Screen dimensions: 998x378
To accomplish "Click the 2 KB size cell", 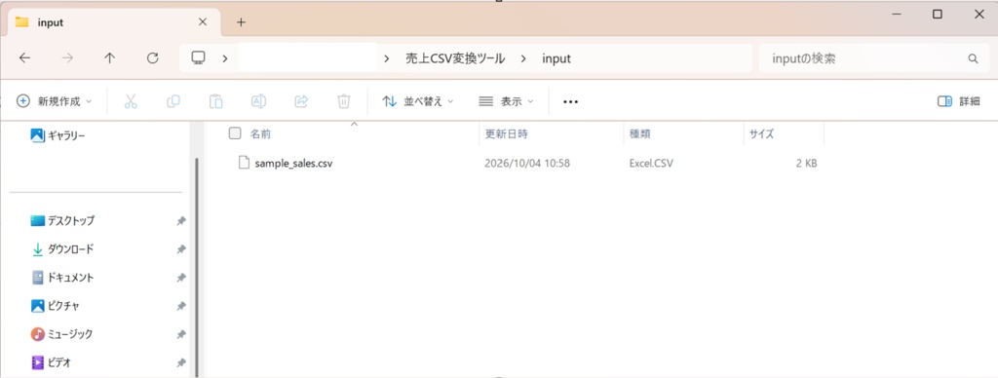I will point(806,164).
